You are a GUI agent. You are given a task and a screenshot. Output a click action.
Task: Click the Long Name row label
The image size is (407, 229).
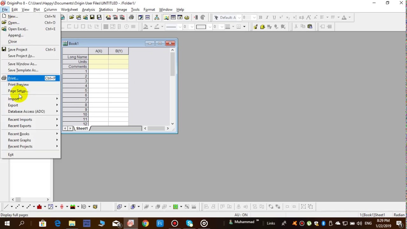(x=75, y=57)
